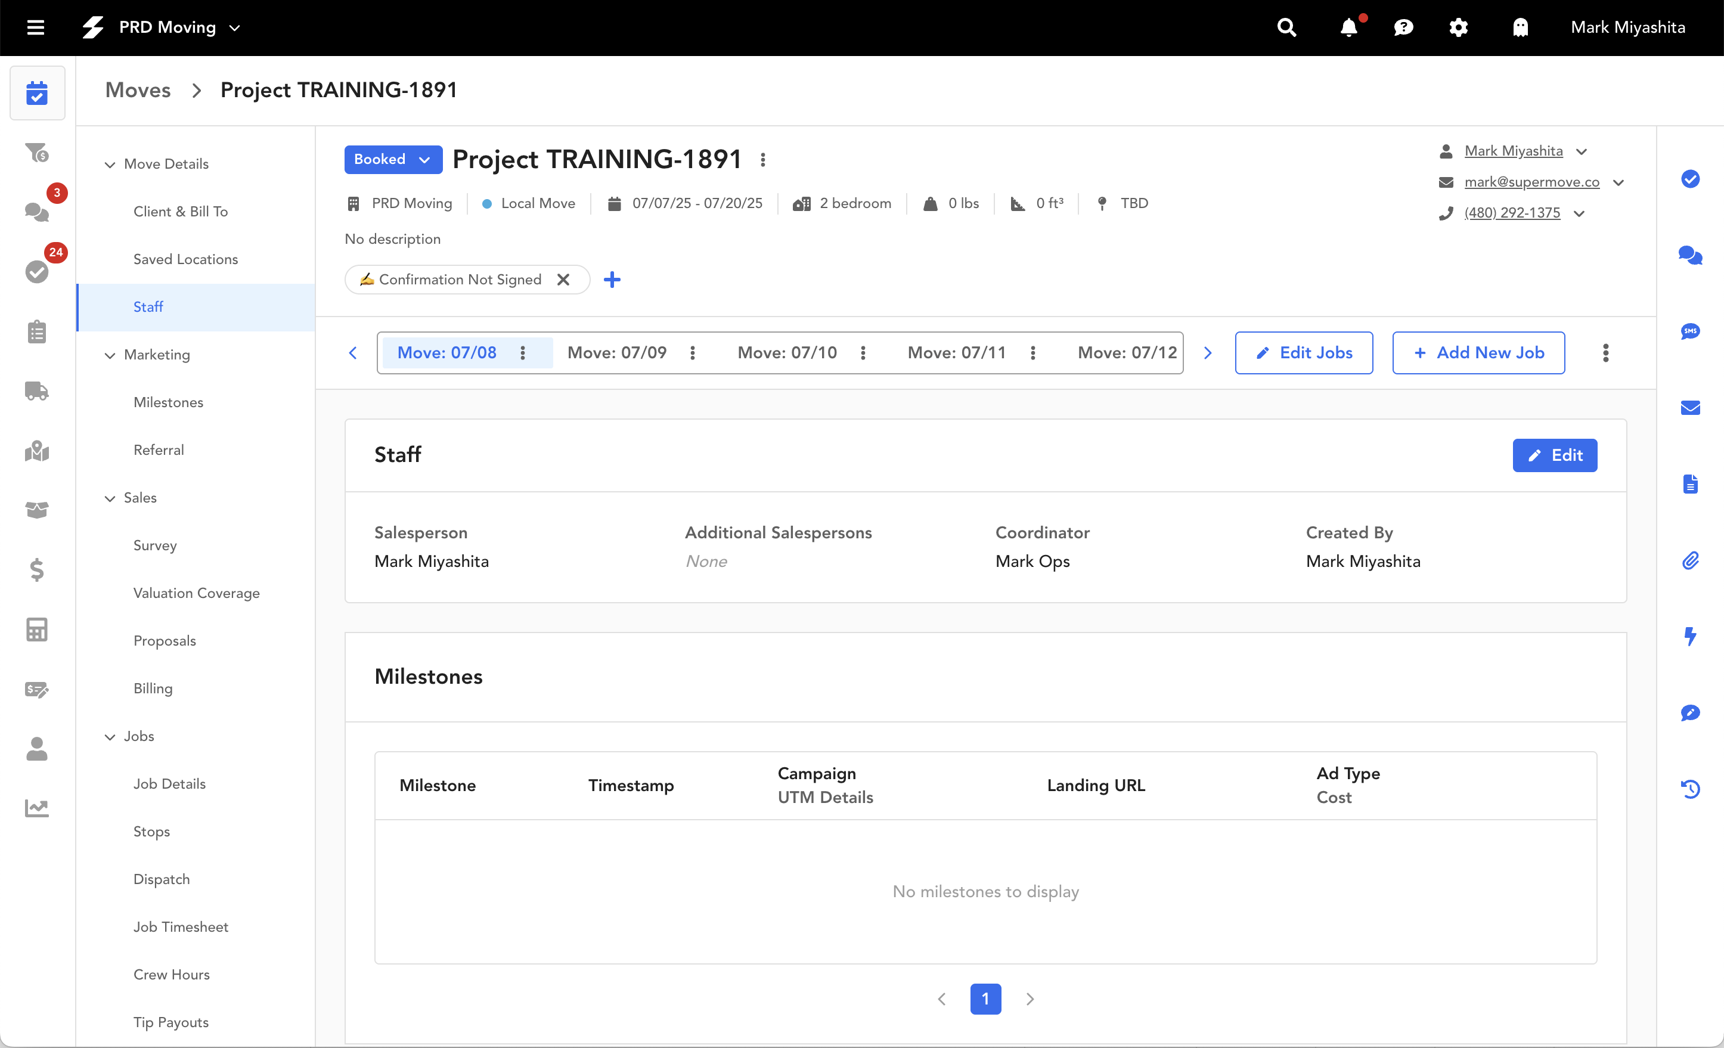This screenshot has width=1724, height=1048.
Task: Click the ghost icon in header
Action: [x=1520, y=27]
